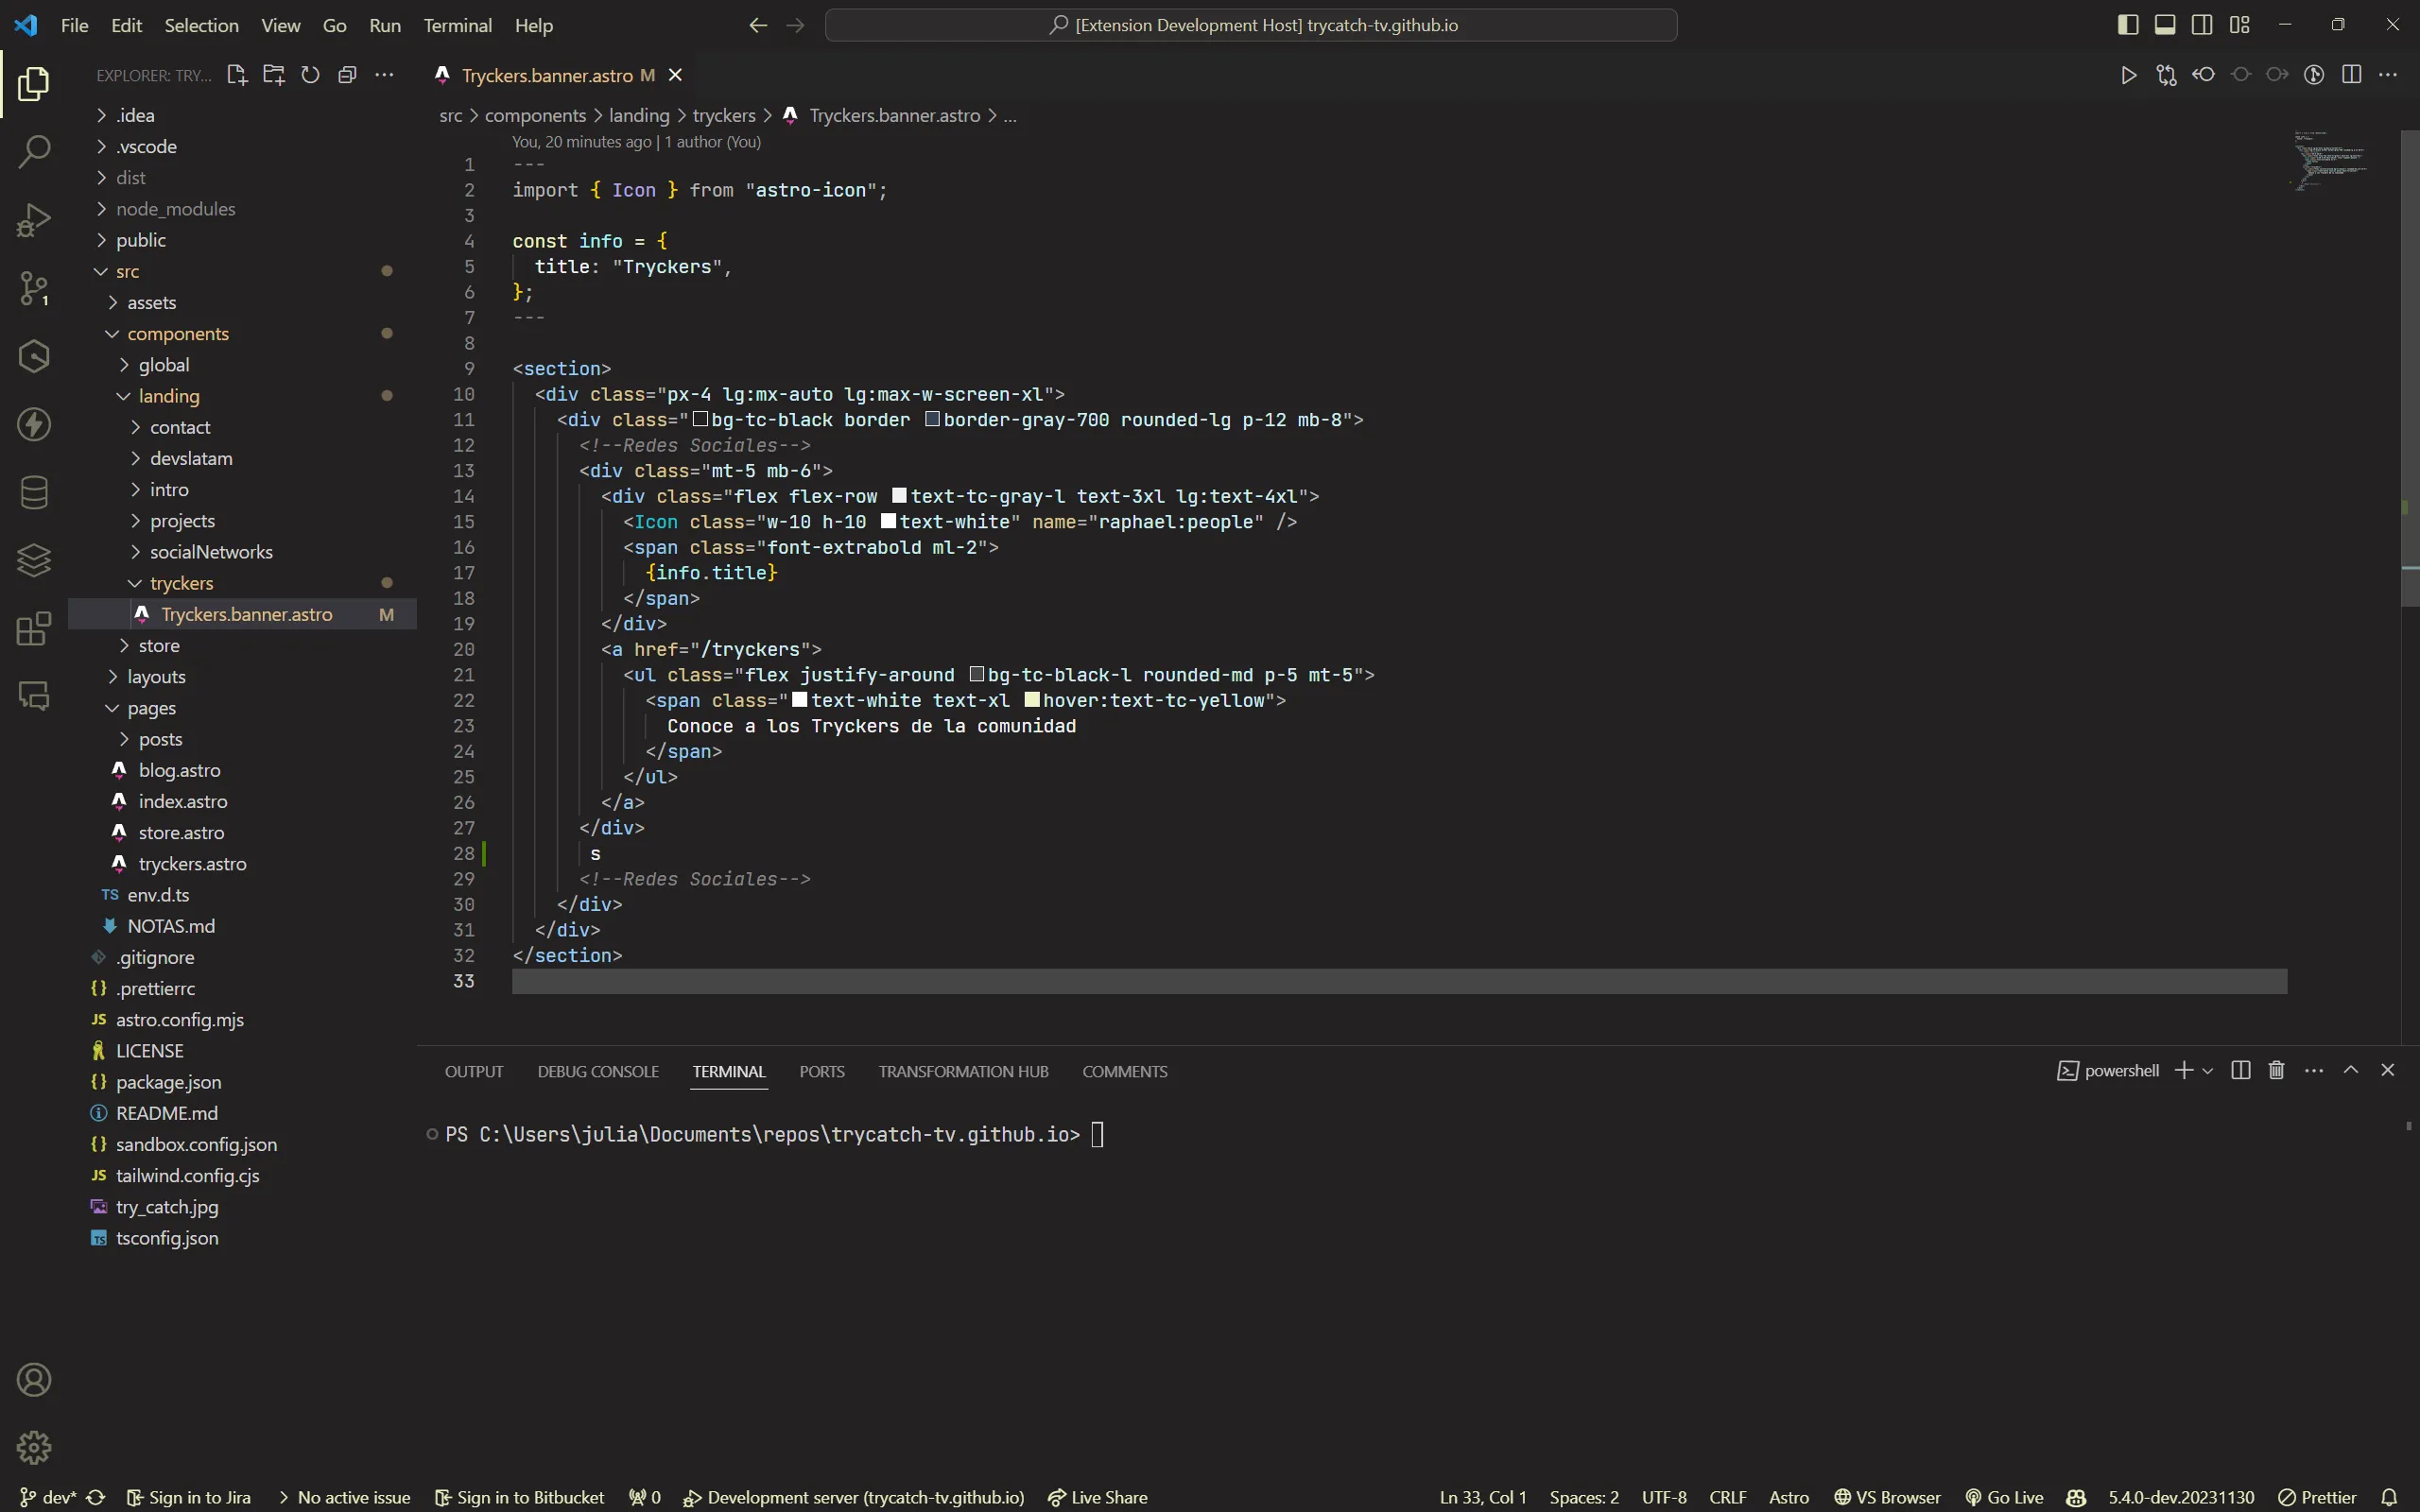Image resolution: width=2420 pixels, height=1512 pixels.
Task: Open the Manage gear menu
Action: pos(34,1447)
